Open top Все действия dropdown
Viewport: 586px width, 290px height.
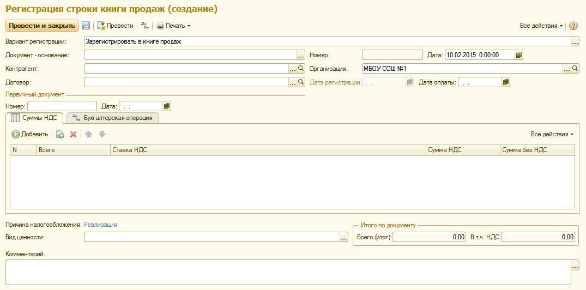tap(541, 26)
